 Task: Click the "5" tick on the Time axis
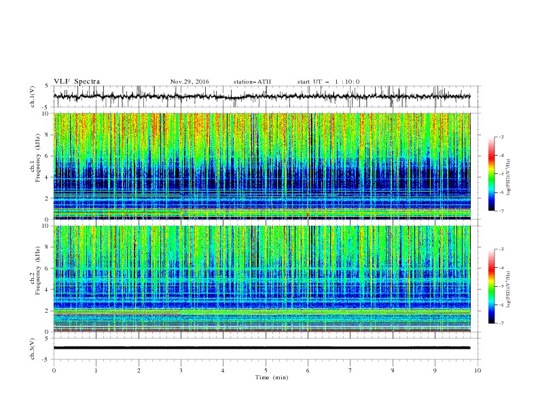coord(266,370)
